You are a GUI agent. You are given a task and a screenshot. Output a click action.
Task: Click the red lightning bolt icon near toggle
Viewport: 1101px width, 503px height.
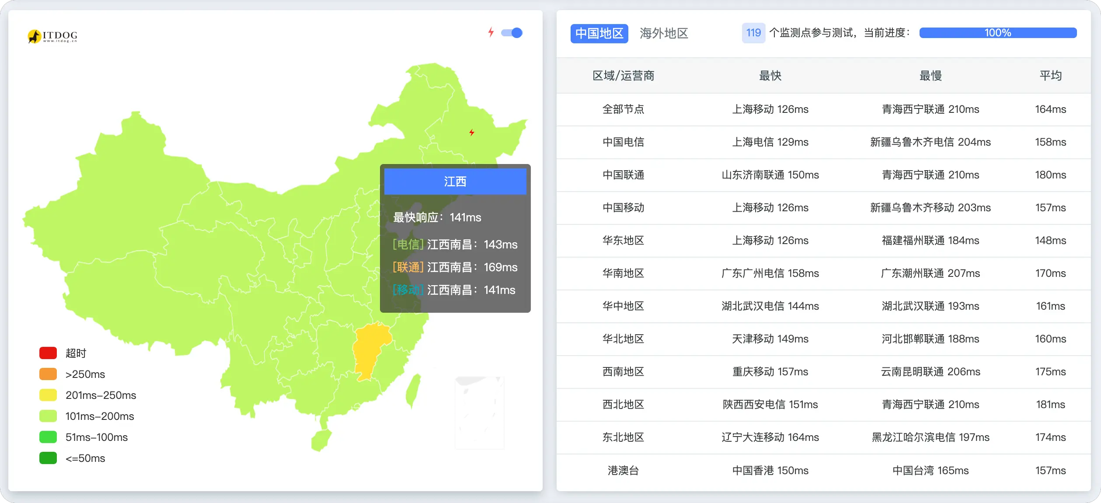click(x=491, y=32)
